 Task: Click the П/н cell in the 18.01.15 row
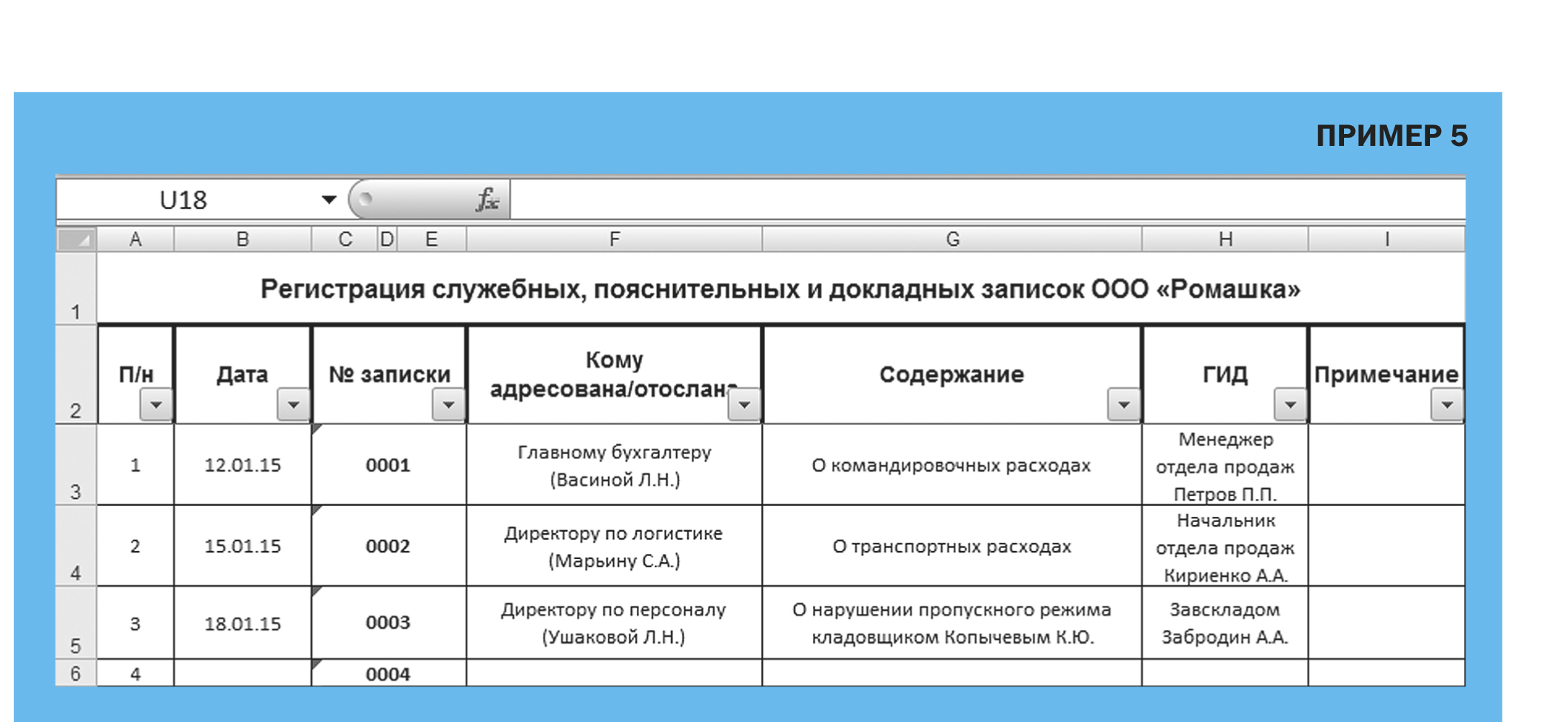pos(136,624)
